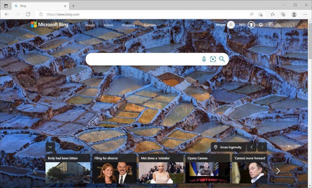Reload the page with the refresh icon
Image resolution: width=312 pixels, height=188 pixels.
point(28,14)
